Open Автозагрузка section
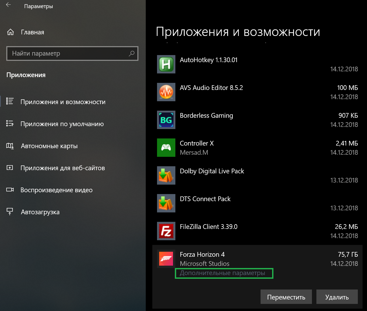Screen dimensions: 367x311 pos(40,212)
